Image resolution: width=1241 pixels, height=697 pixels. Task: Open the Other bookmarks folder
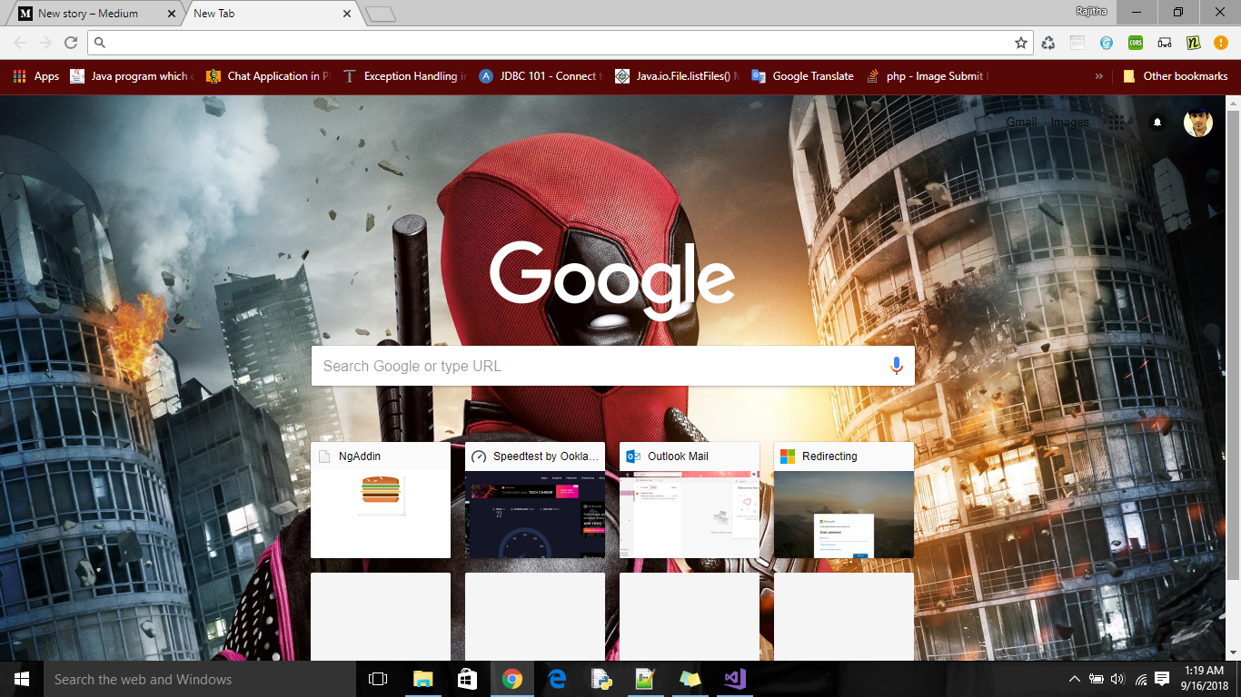point(1176,76)
